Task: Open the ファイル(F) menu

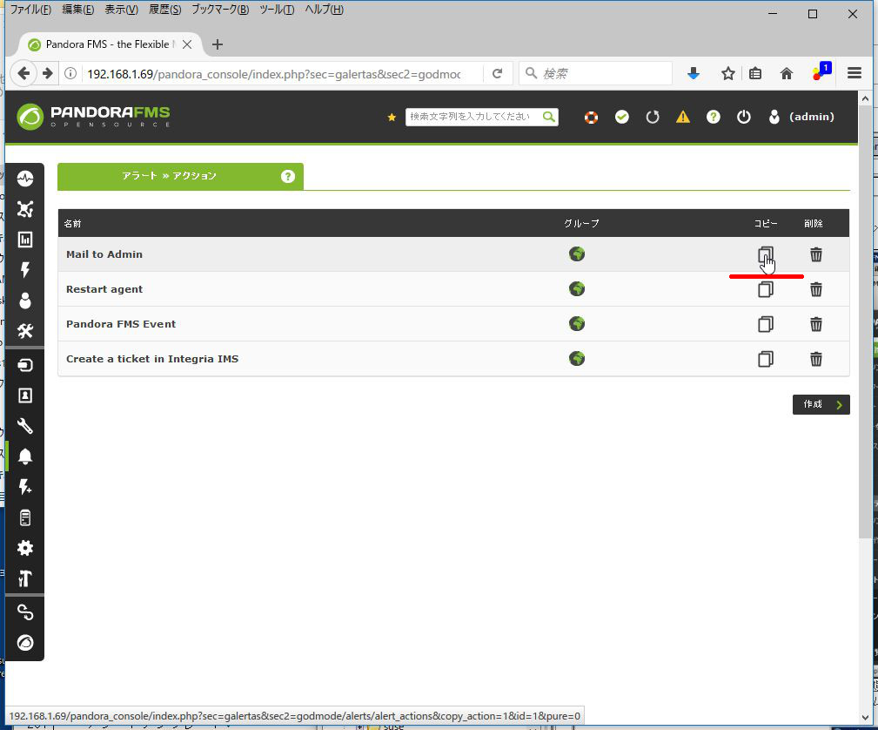Action: (30, 10)
